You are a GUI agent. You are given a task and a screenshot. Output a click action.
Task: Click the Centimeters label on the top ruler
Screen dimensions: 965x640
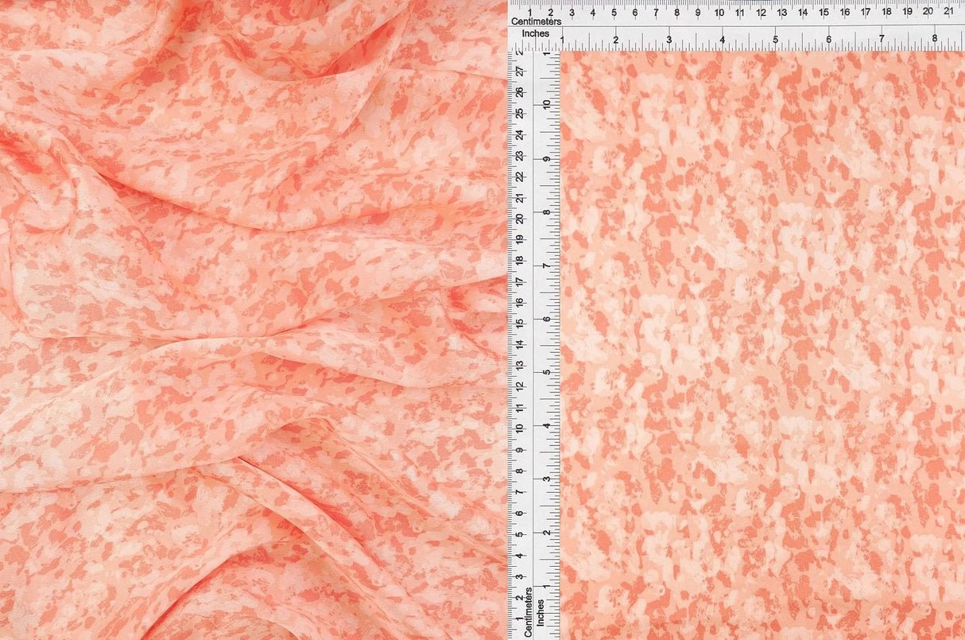coord(535,21)
